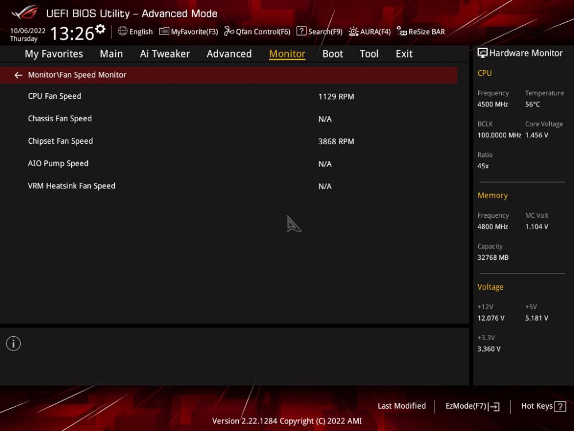
Task: Select the AIO Pump Speed row
Action: coord(228,163)
